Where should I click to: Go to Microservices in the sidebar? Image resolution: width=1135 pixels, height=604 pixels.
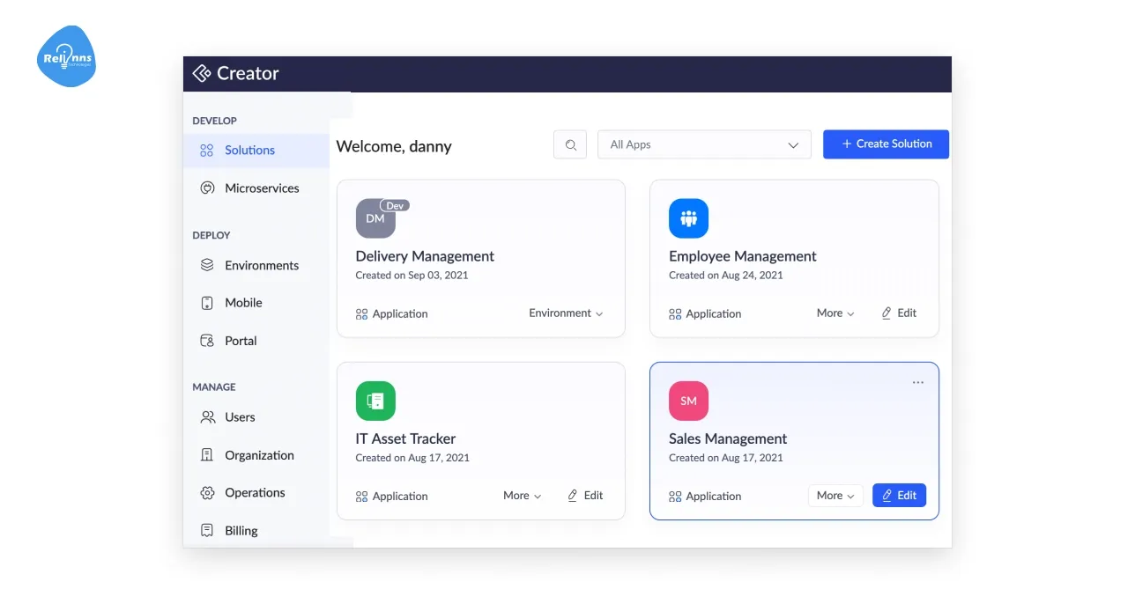coord(261,188)
